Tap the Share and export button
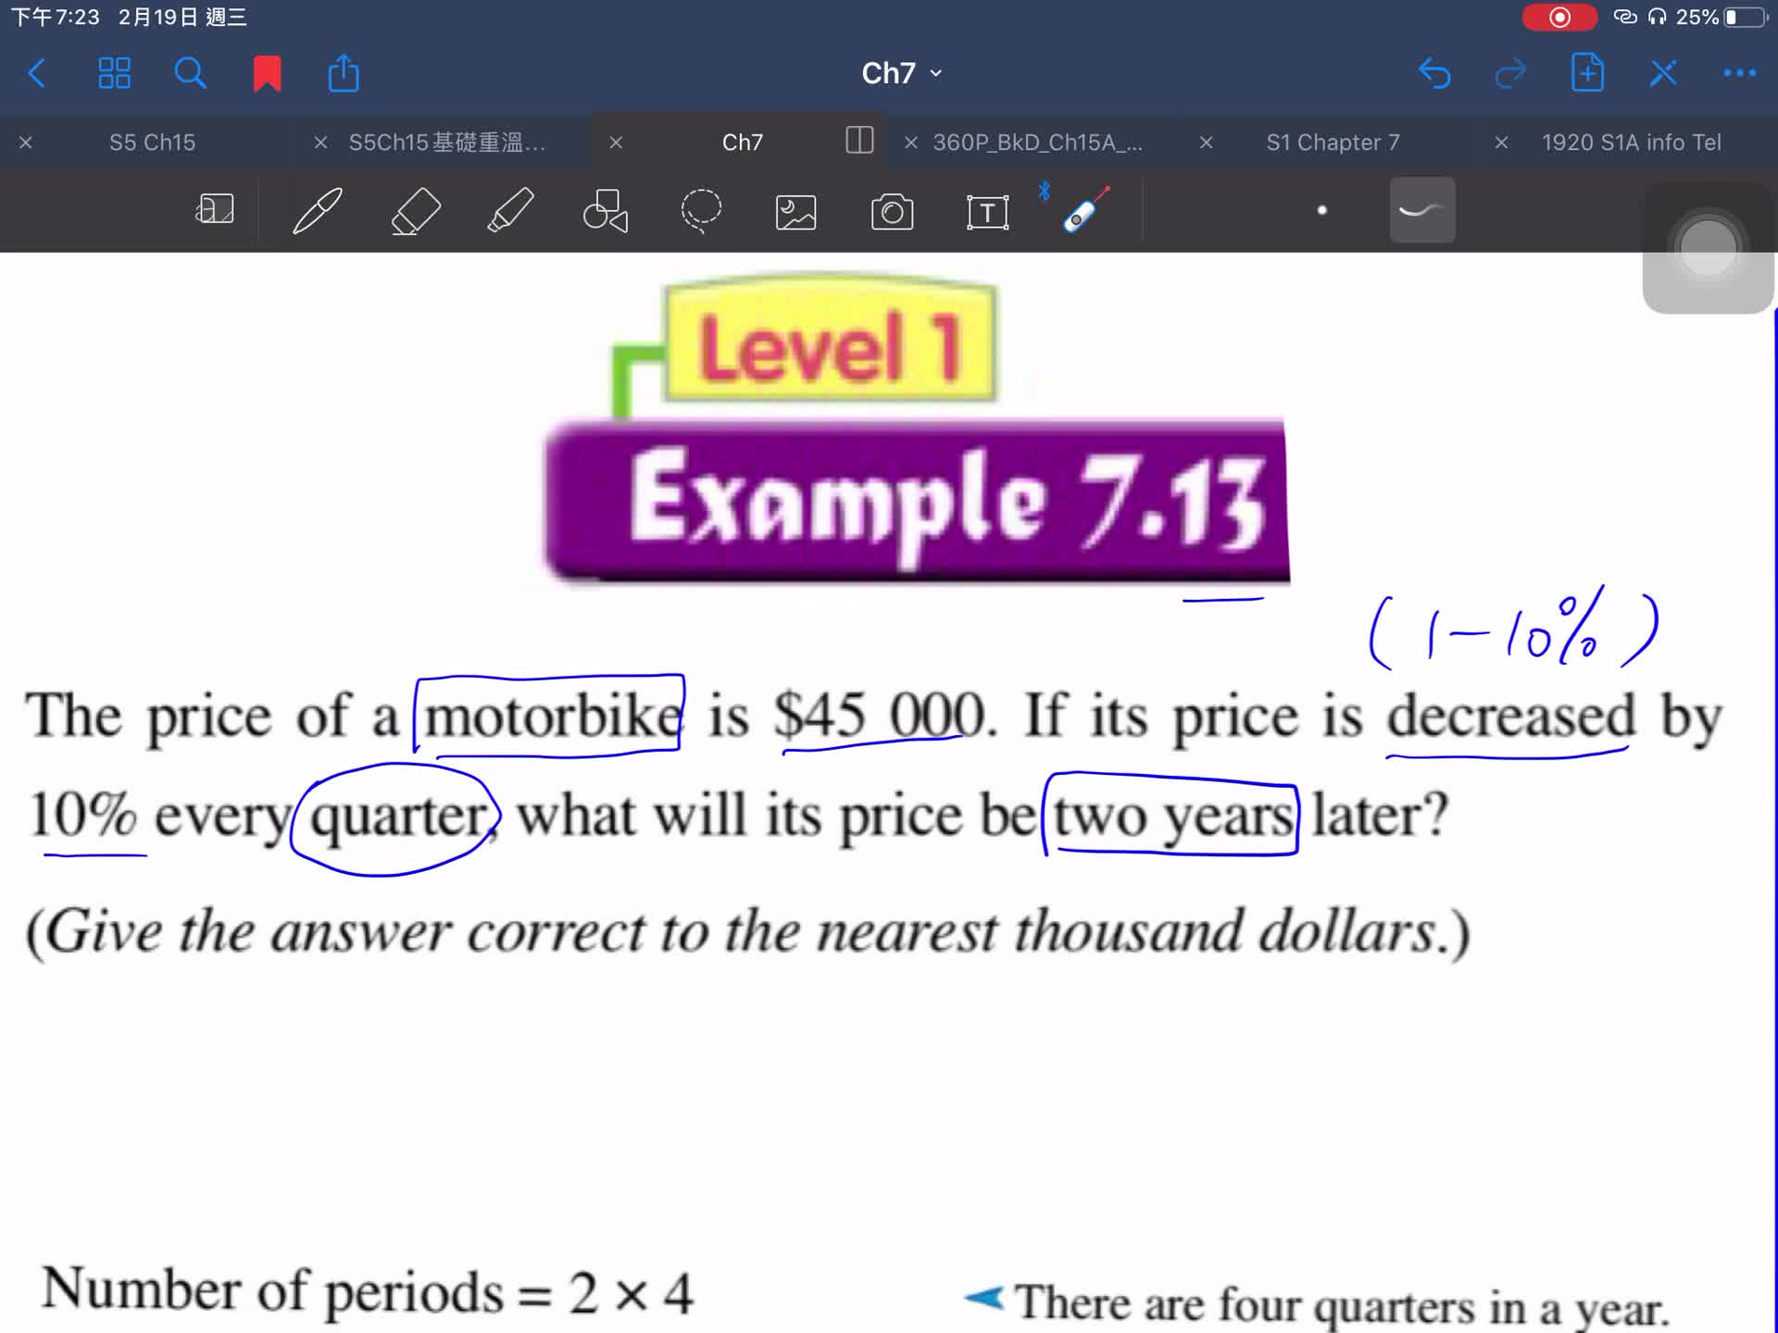Image resolution: width=1778 pixels, height=1333 pixels. click(x=343, y=72)
